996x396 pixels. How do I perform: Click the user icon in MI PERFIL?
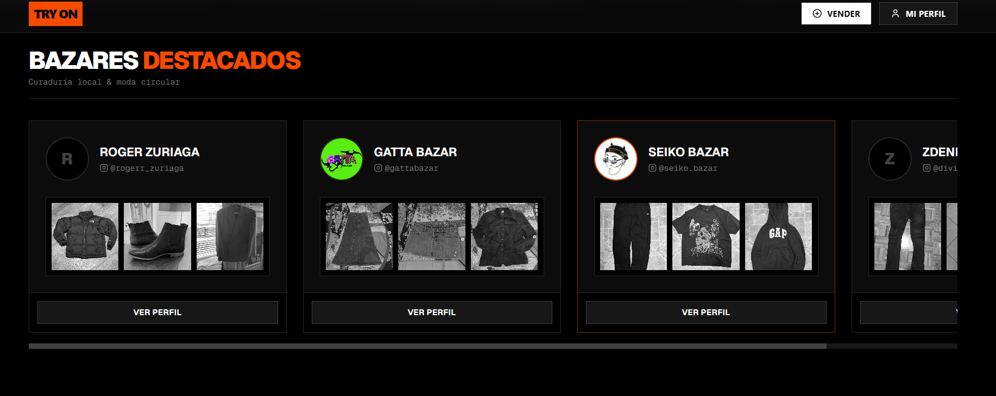coord(895,14)
